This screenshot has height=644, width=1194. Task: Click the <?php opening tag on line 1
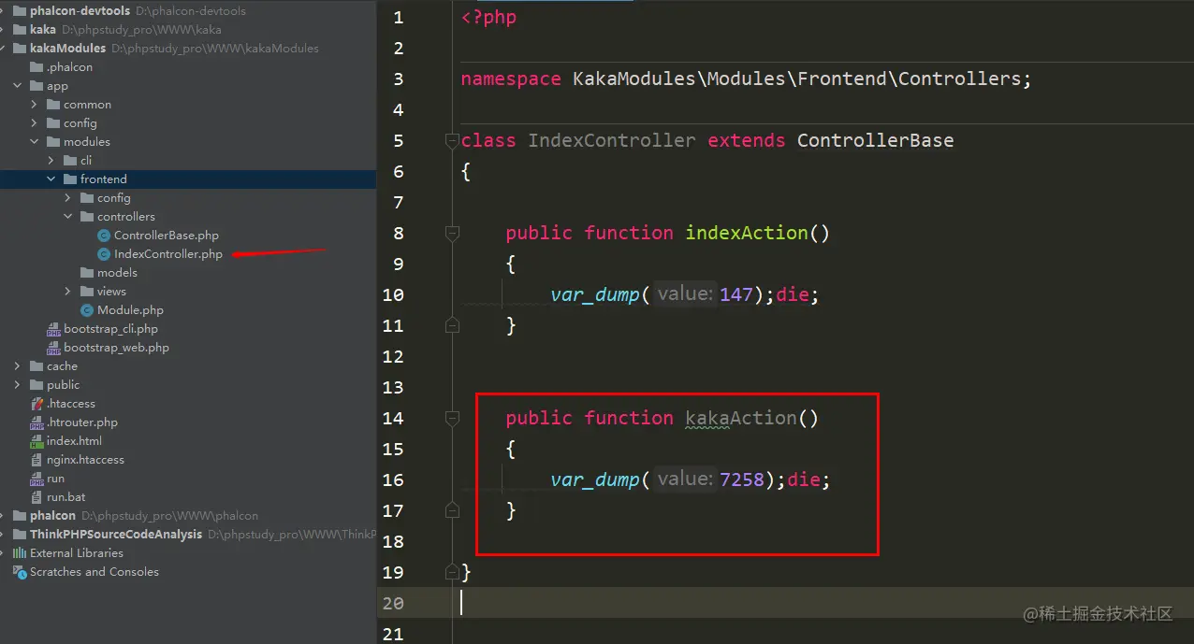[x=488, y=17]
